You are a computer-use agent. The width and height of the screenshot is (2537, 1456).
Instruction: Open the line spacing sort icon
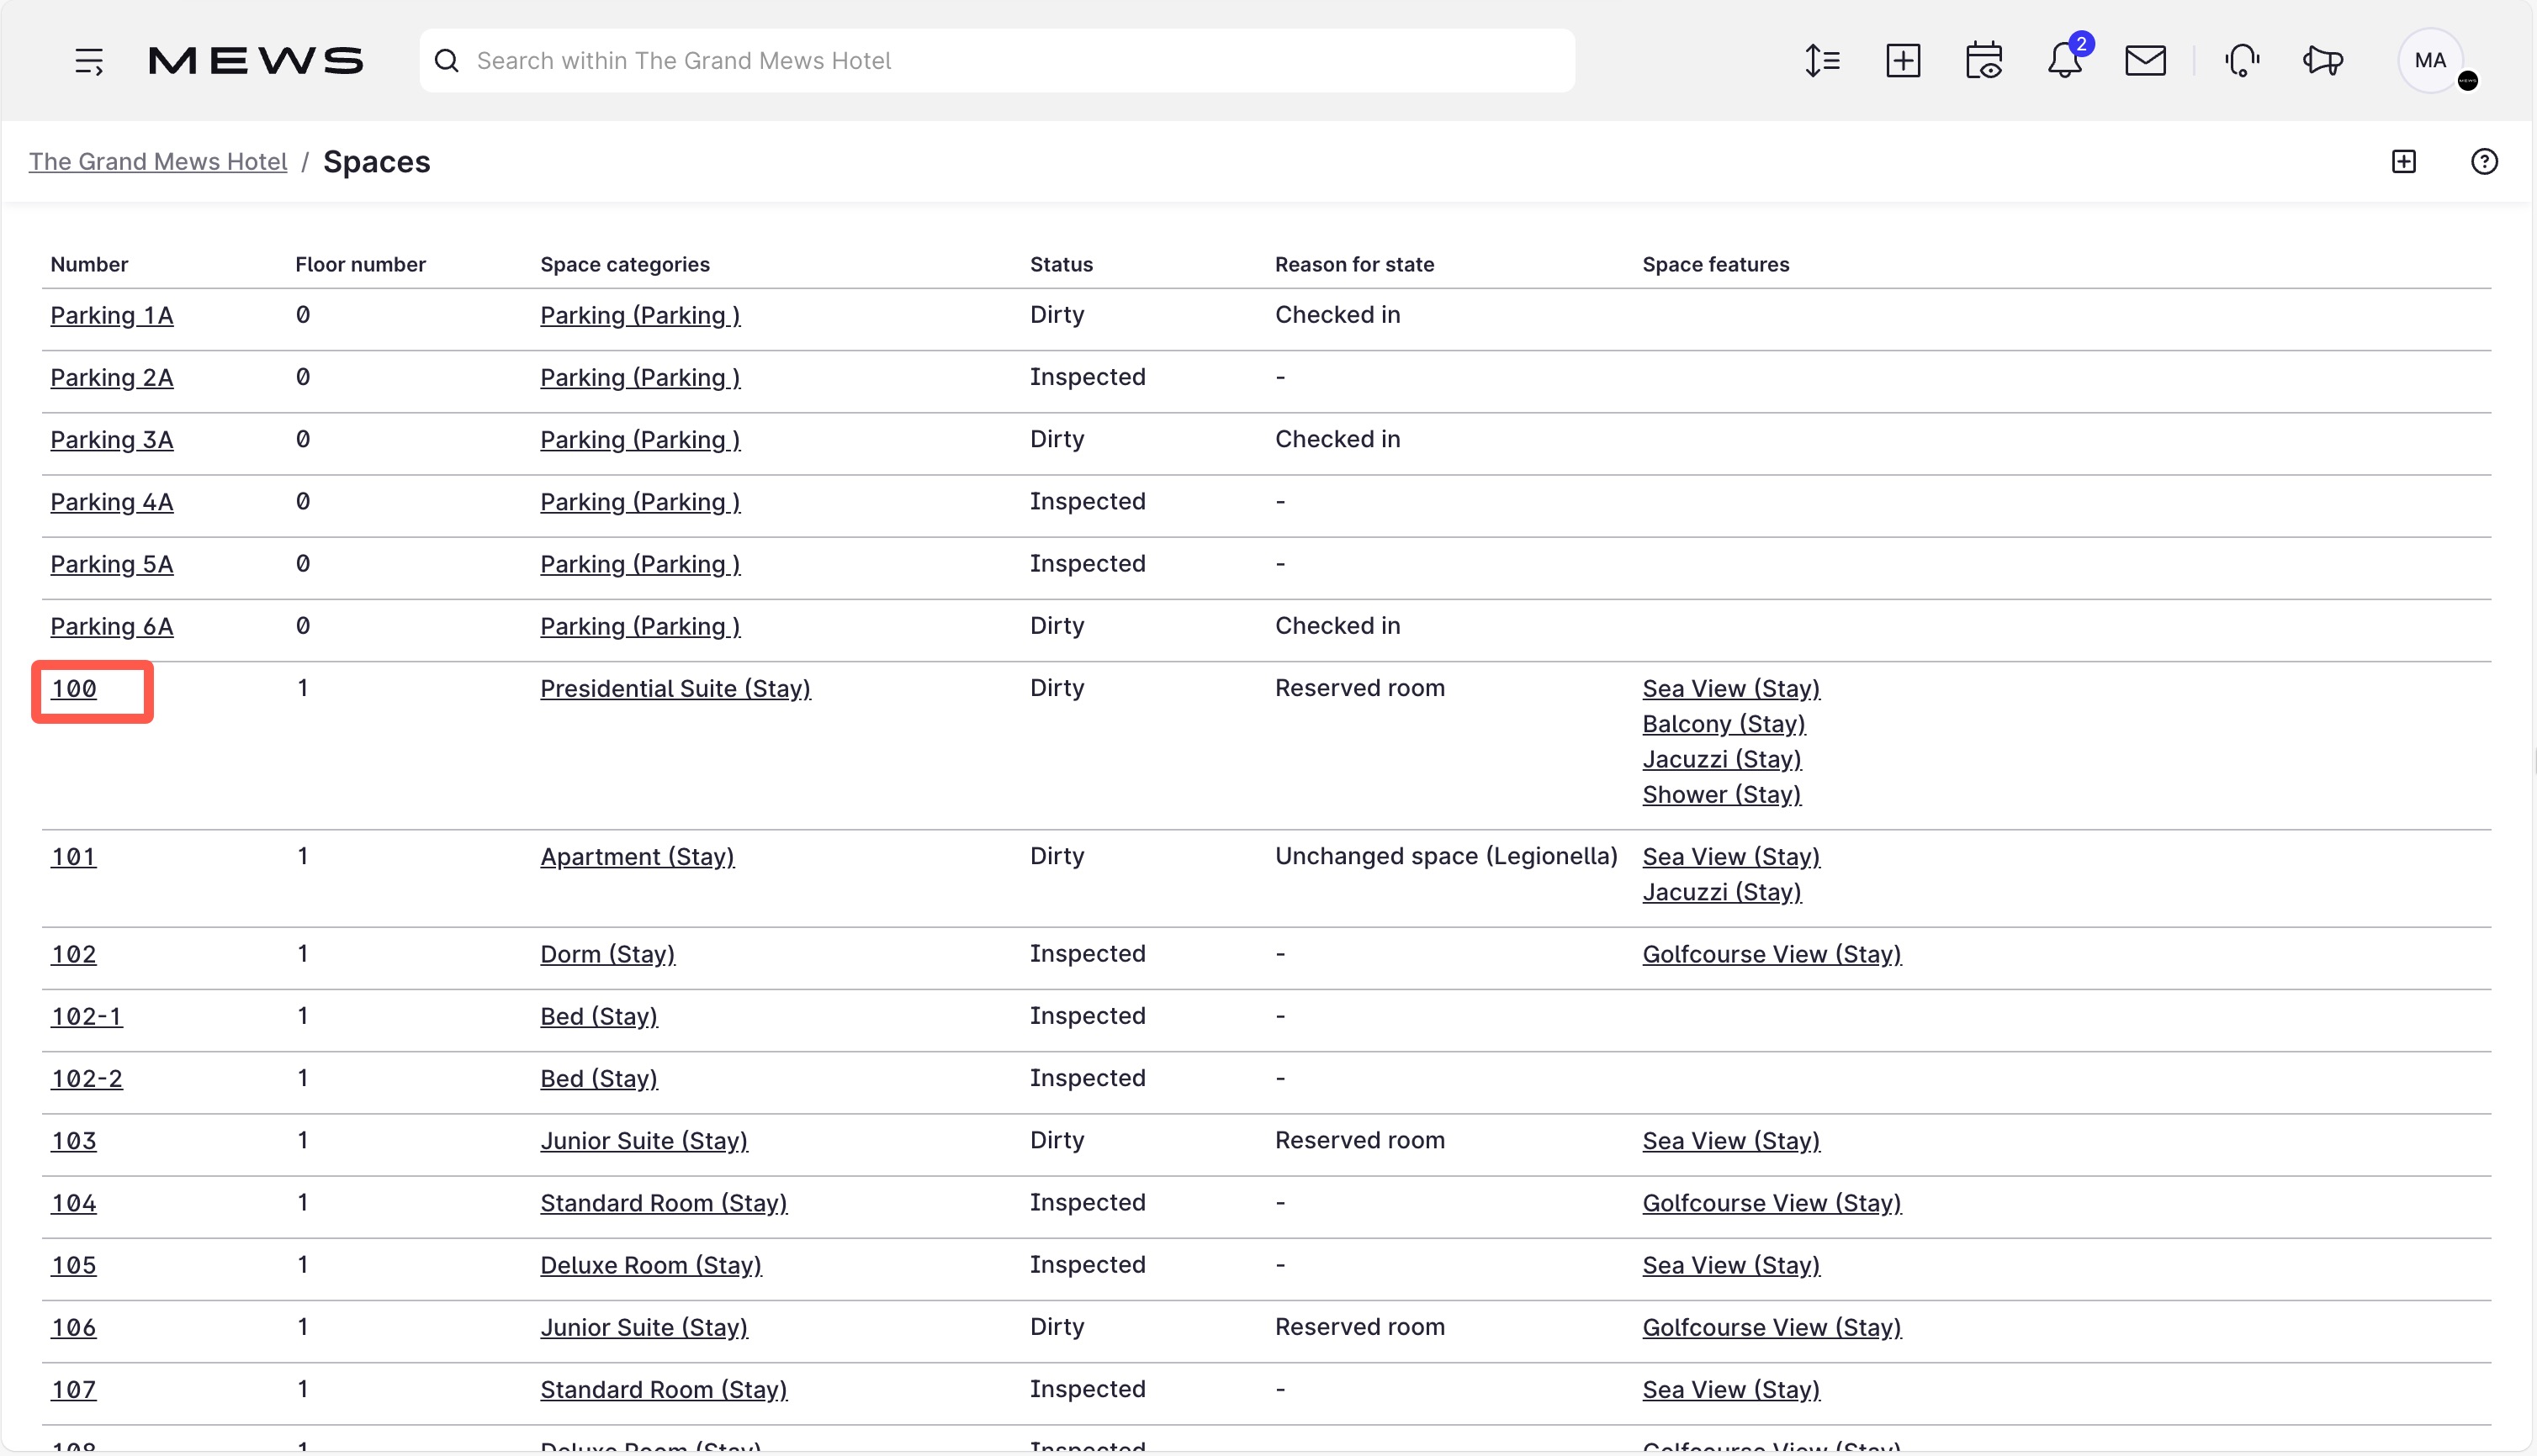[x=1822, y=61]
